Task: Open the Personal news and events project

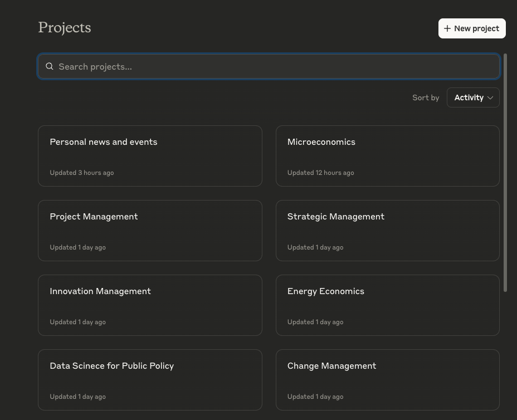Action: [150, 156]
